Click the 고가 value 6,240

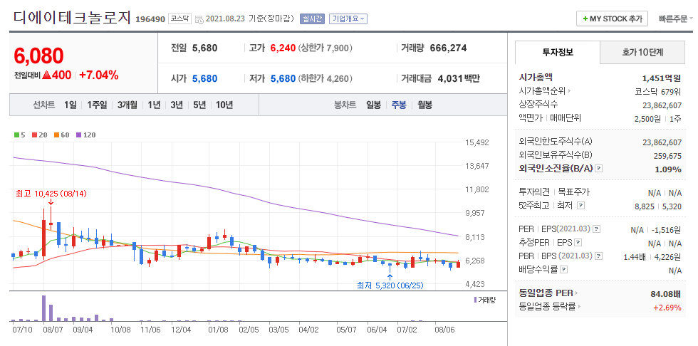pos(283,48)
